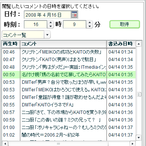Click the 取得 button
This screenshot has height=146, width=146.
pos(125,24)
